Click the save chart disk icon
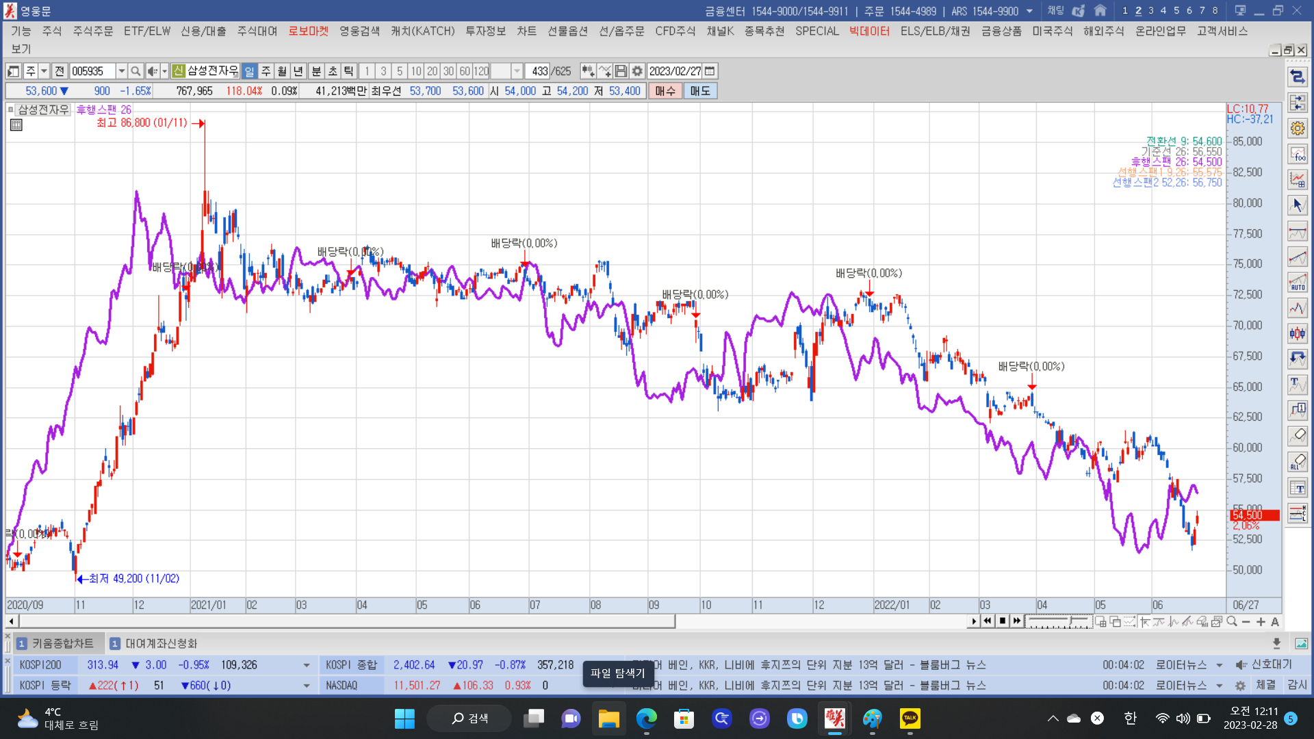Viewport: 1314px width, 739px height. 621,71
